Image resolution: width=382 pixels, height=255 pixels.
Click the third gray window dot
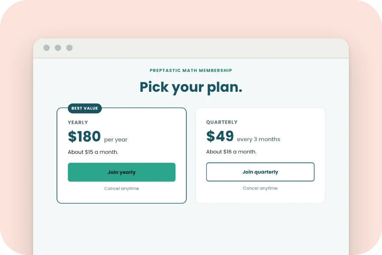tap(70, 48)
